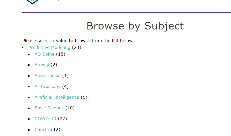Click the bullet beside Predictive Modeling

coord(23,48)
